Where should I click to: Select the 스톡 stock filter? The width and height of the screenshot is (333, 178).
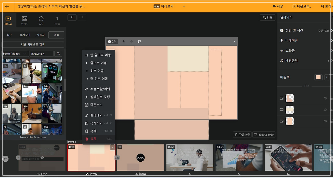pos(56,35)
